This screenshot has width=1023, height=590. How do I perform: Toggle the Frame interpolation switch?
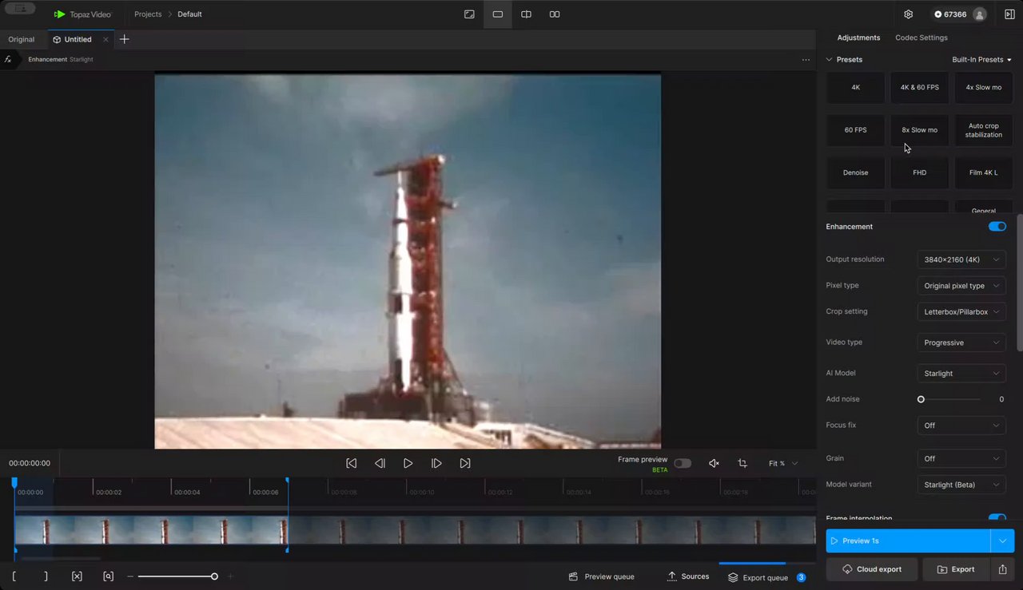click(997, 518)
